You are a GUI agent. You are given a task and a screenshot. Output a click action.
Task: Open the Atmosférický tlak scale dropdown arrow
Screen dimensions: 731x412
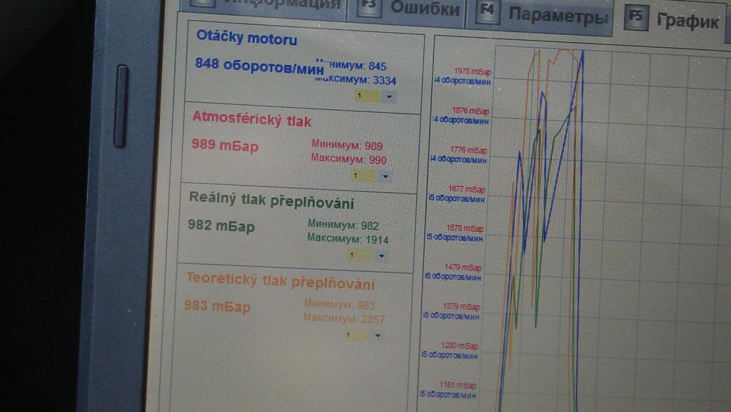(385, 176)
